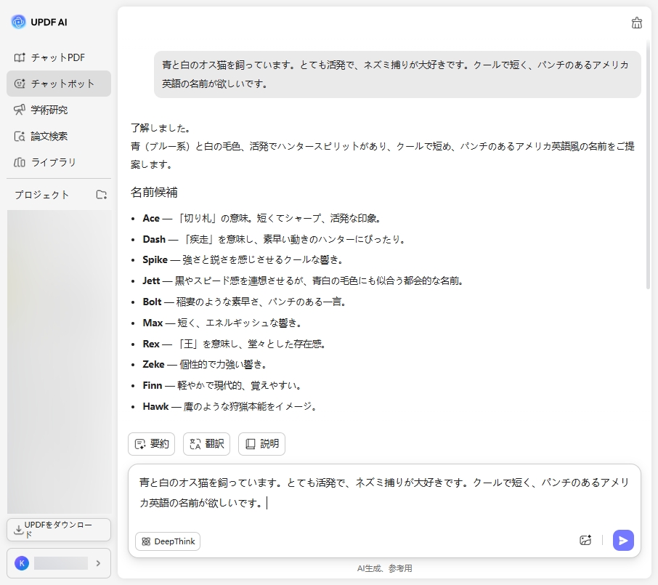The image size is (658, 585).
Task: Open the image upload icon in the input
Action: tap(586, 541)
